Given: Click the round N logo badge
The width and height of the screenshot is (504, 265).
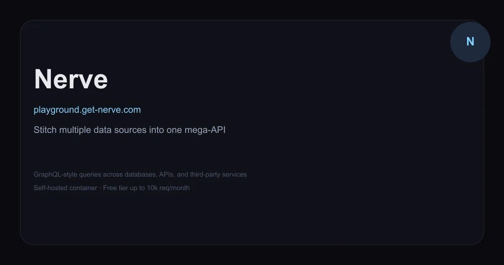Looking at the screenshot, I should pos(470,42).
